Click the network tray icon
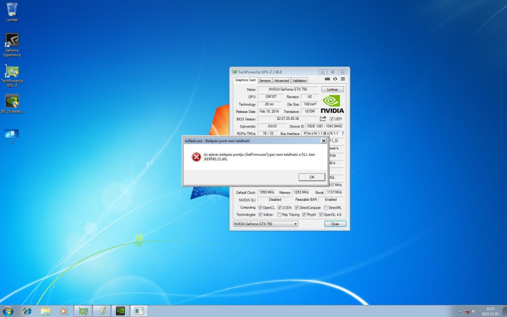This screenshot has height=317, width=507. tap(467, 311)
